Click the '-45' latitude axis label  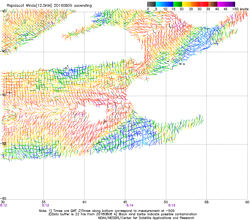(x=3, y=51)
